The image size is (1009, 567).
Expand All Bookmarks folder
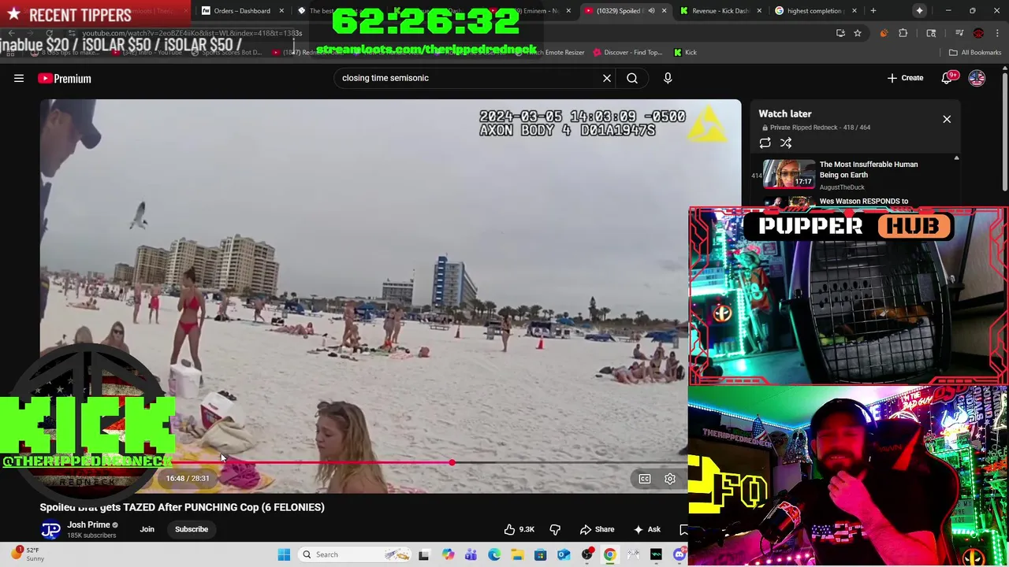click(x=975, y=53)
